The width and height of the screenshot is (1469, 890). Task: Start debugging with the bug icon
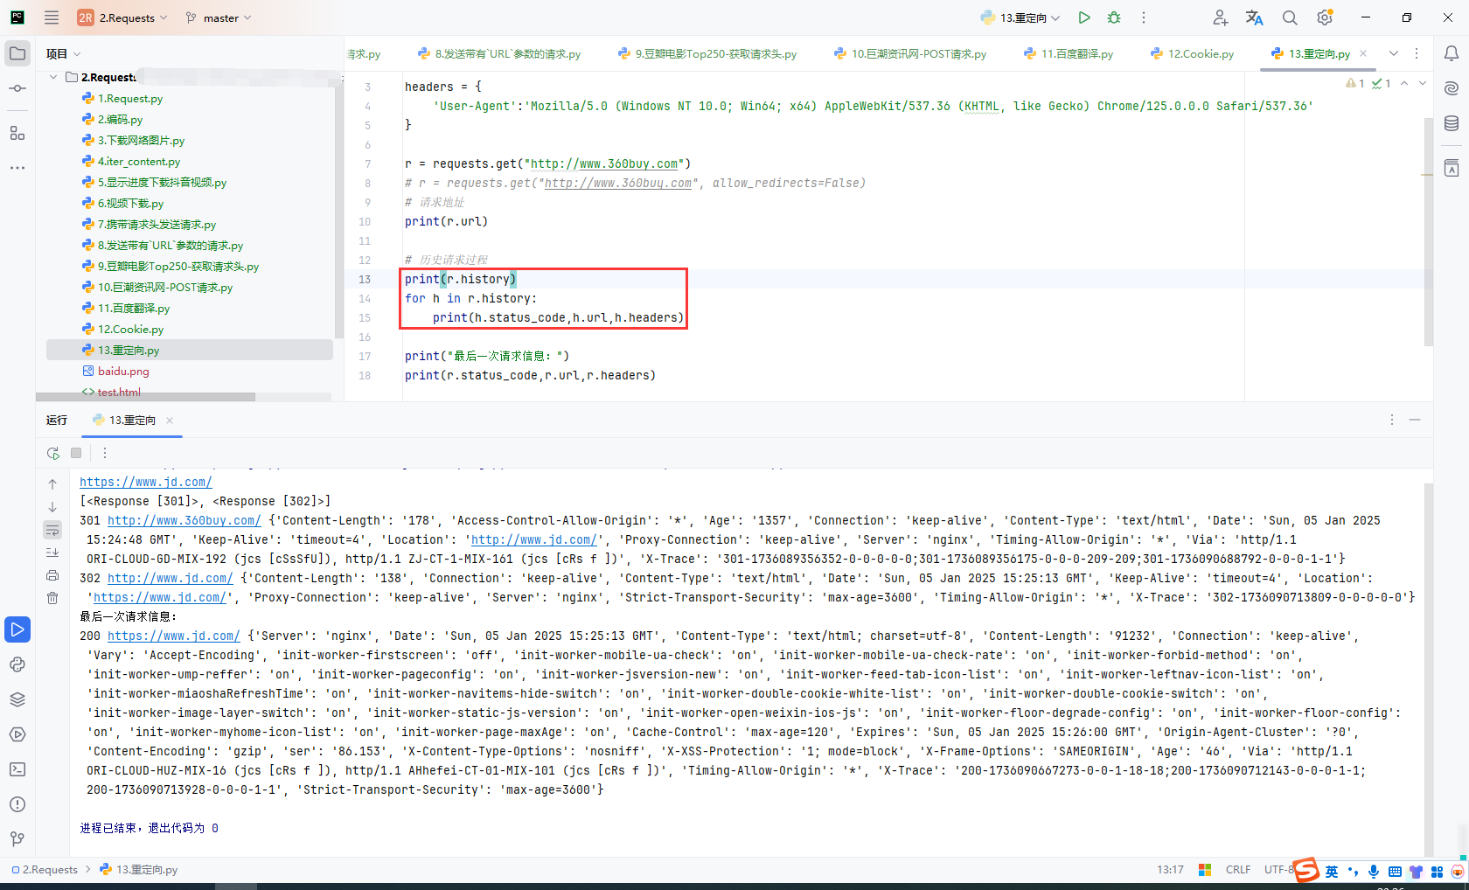click(x=1114, y=17)
